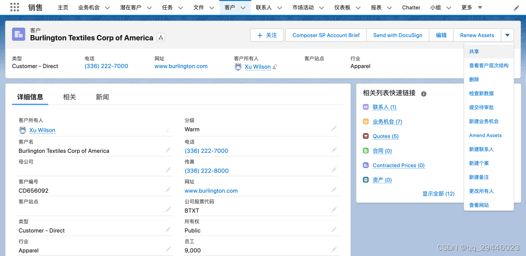Image resolution: width=526 pixels, height=256 pixels.
Task: Toggle the more actions dropdown arrow button
Action: click(x=507, y=35)
